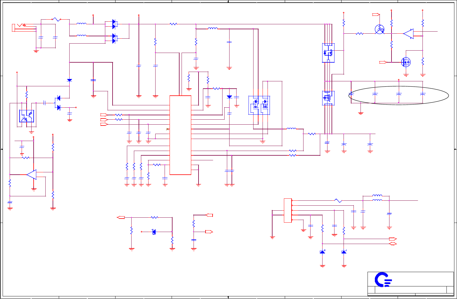Select the NPN transistor circle symbol
The width and height of the screenshot is (457, 299).
pyautogui.click(x=380, y=29)
